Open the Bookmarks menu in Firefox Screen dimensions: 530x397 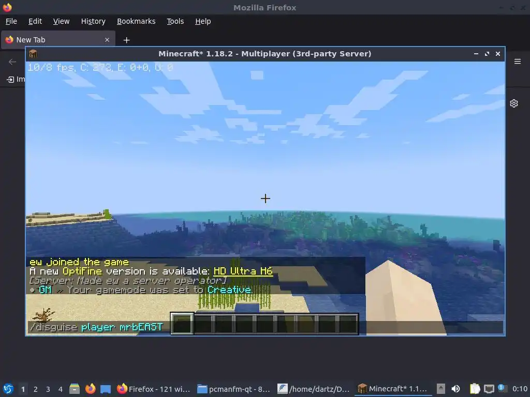136,21
